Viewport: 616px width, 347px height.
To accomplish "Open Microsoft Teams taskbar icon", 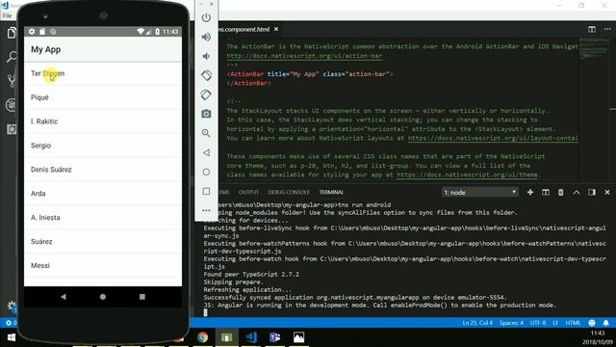I will coord(274,337).
